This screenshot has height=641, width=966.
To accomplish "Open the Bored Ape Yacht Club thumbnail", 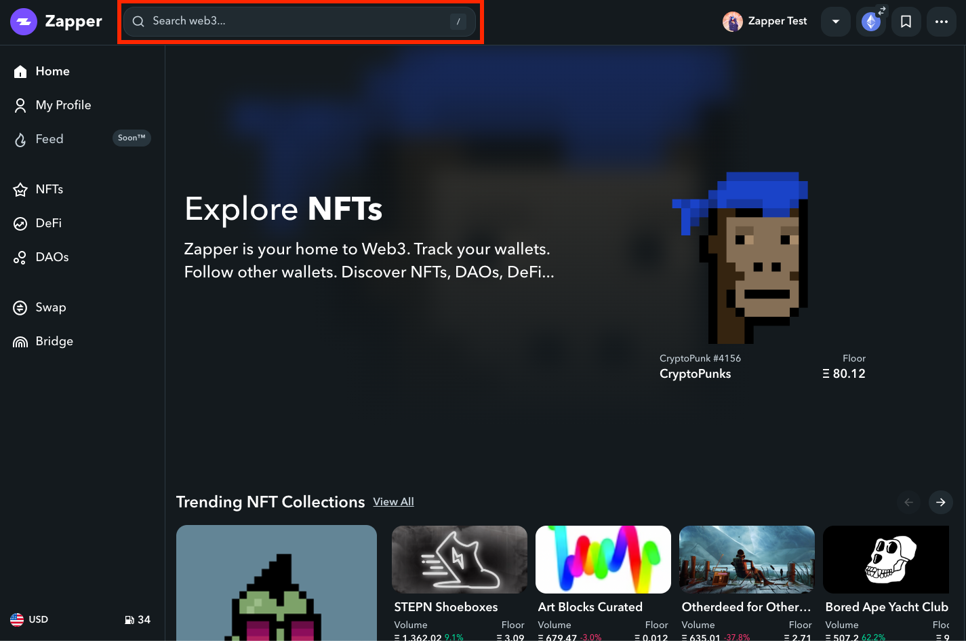I will pos(886,560).
